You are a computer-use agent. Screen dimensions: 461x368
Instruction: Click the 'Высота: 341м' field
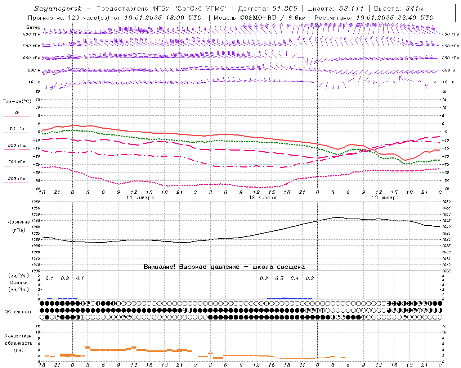pyautogui.click(x=398, y=9)
